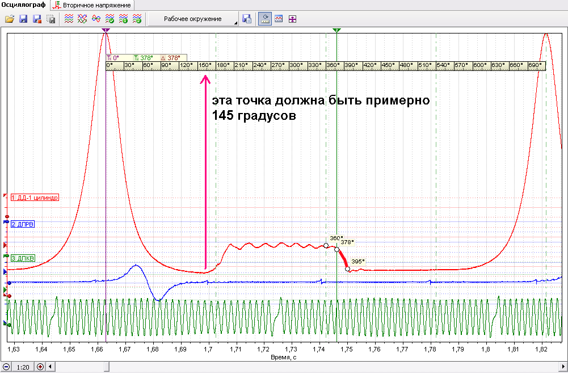
Task: Select the '1 ДД-1 цилиндр' channel label
Action: pyautogui.click(x=35, y=198)
